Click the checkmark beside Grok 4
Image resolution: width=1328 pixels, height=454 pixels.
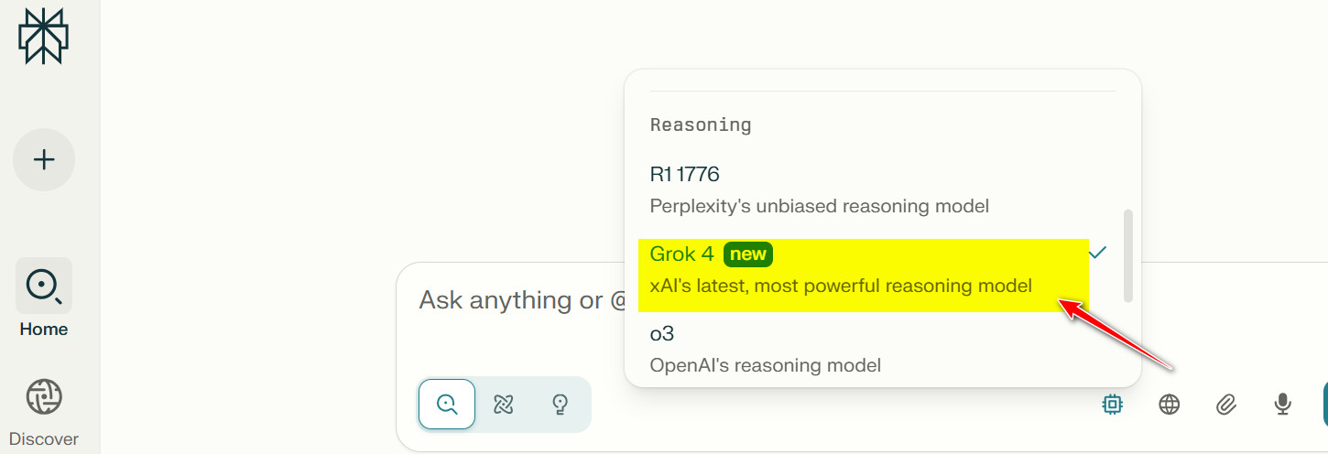[x=1098, y=253]
